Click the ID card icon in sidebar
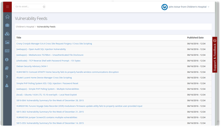 pos(7,51)
